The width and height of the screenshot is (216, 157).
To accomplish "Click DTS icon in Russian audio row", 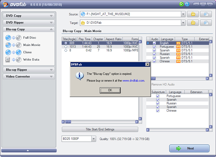I will point(178,54).
